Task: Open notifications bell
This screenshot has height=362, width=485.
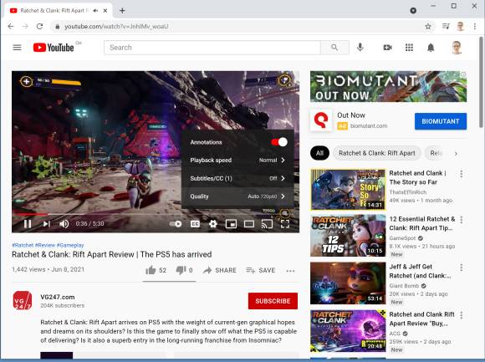Action: (431, 48)
